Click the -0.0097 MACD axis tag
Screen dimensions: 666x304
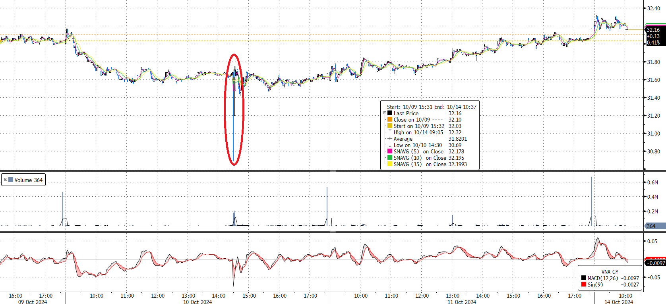click(655, 263)
